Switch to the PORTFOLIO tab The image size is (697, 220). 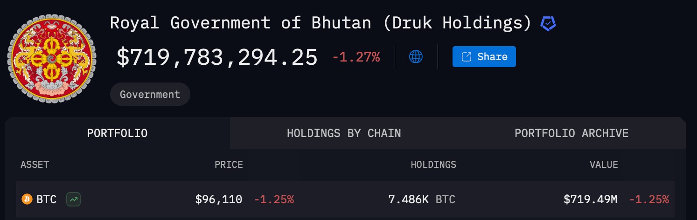click(118, 133)
